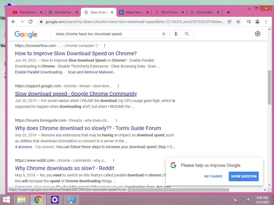Viewport: 274px width, 205px height.
Task: Open Why does Chrome download so slowly result
Action: (88, 128)
